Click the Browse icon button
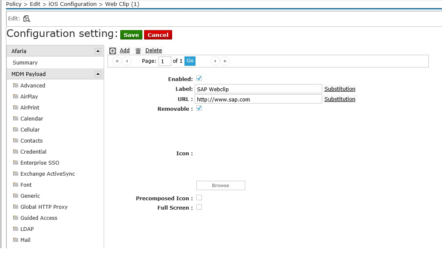 (221, 185)
